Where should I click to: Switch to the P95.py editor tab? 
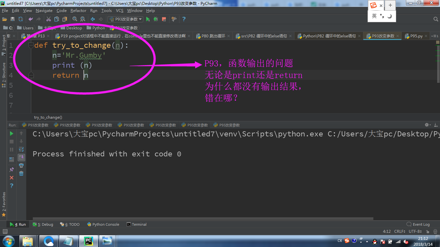coord(416,36)
